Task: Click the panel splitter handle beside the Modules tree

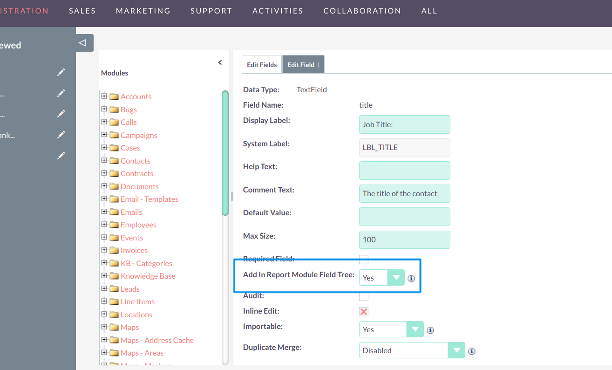Action: (x=232, y=196)
